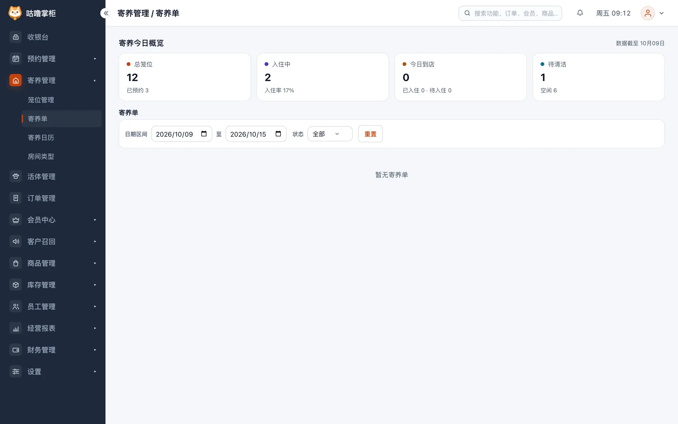Click the 重置 reset button
678x424 pixels.
pos(370,134)
